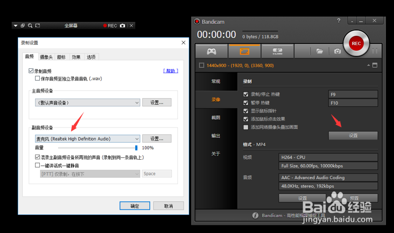Switch to the 效果 tab
Viewport: 394px width, 233px height.
76,57
